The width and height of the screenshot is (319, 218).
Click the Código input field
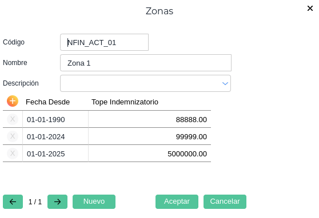coord(105,42)
